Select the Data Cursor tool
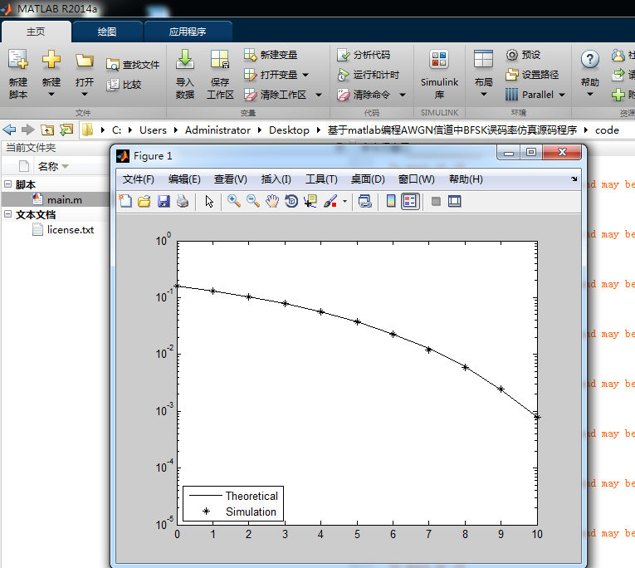Image resolution: width=635 pixels, height=568 pixels. [x=310, y=201]
